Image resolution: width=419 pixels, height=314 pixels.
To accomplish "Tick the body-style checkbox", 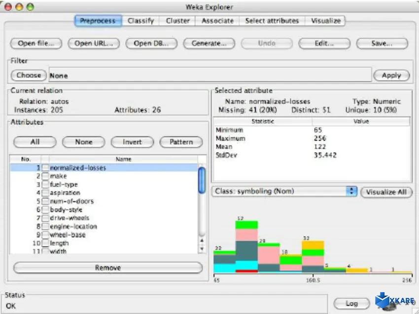I will click(45, 209).
